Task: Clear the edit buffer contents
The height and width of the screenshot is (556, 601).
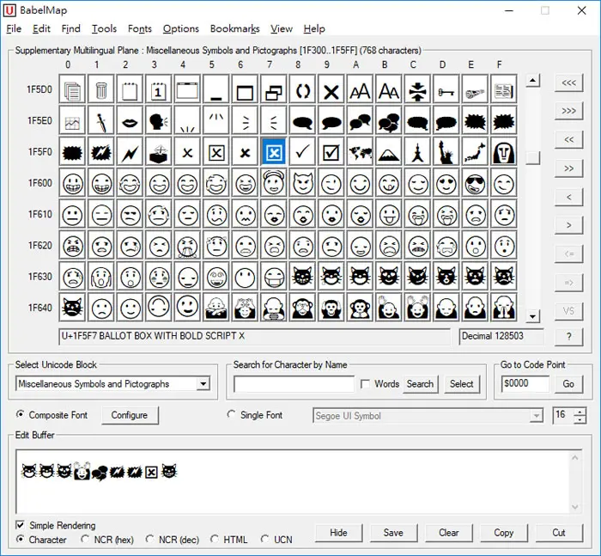Action: pos(448,533)
